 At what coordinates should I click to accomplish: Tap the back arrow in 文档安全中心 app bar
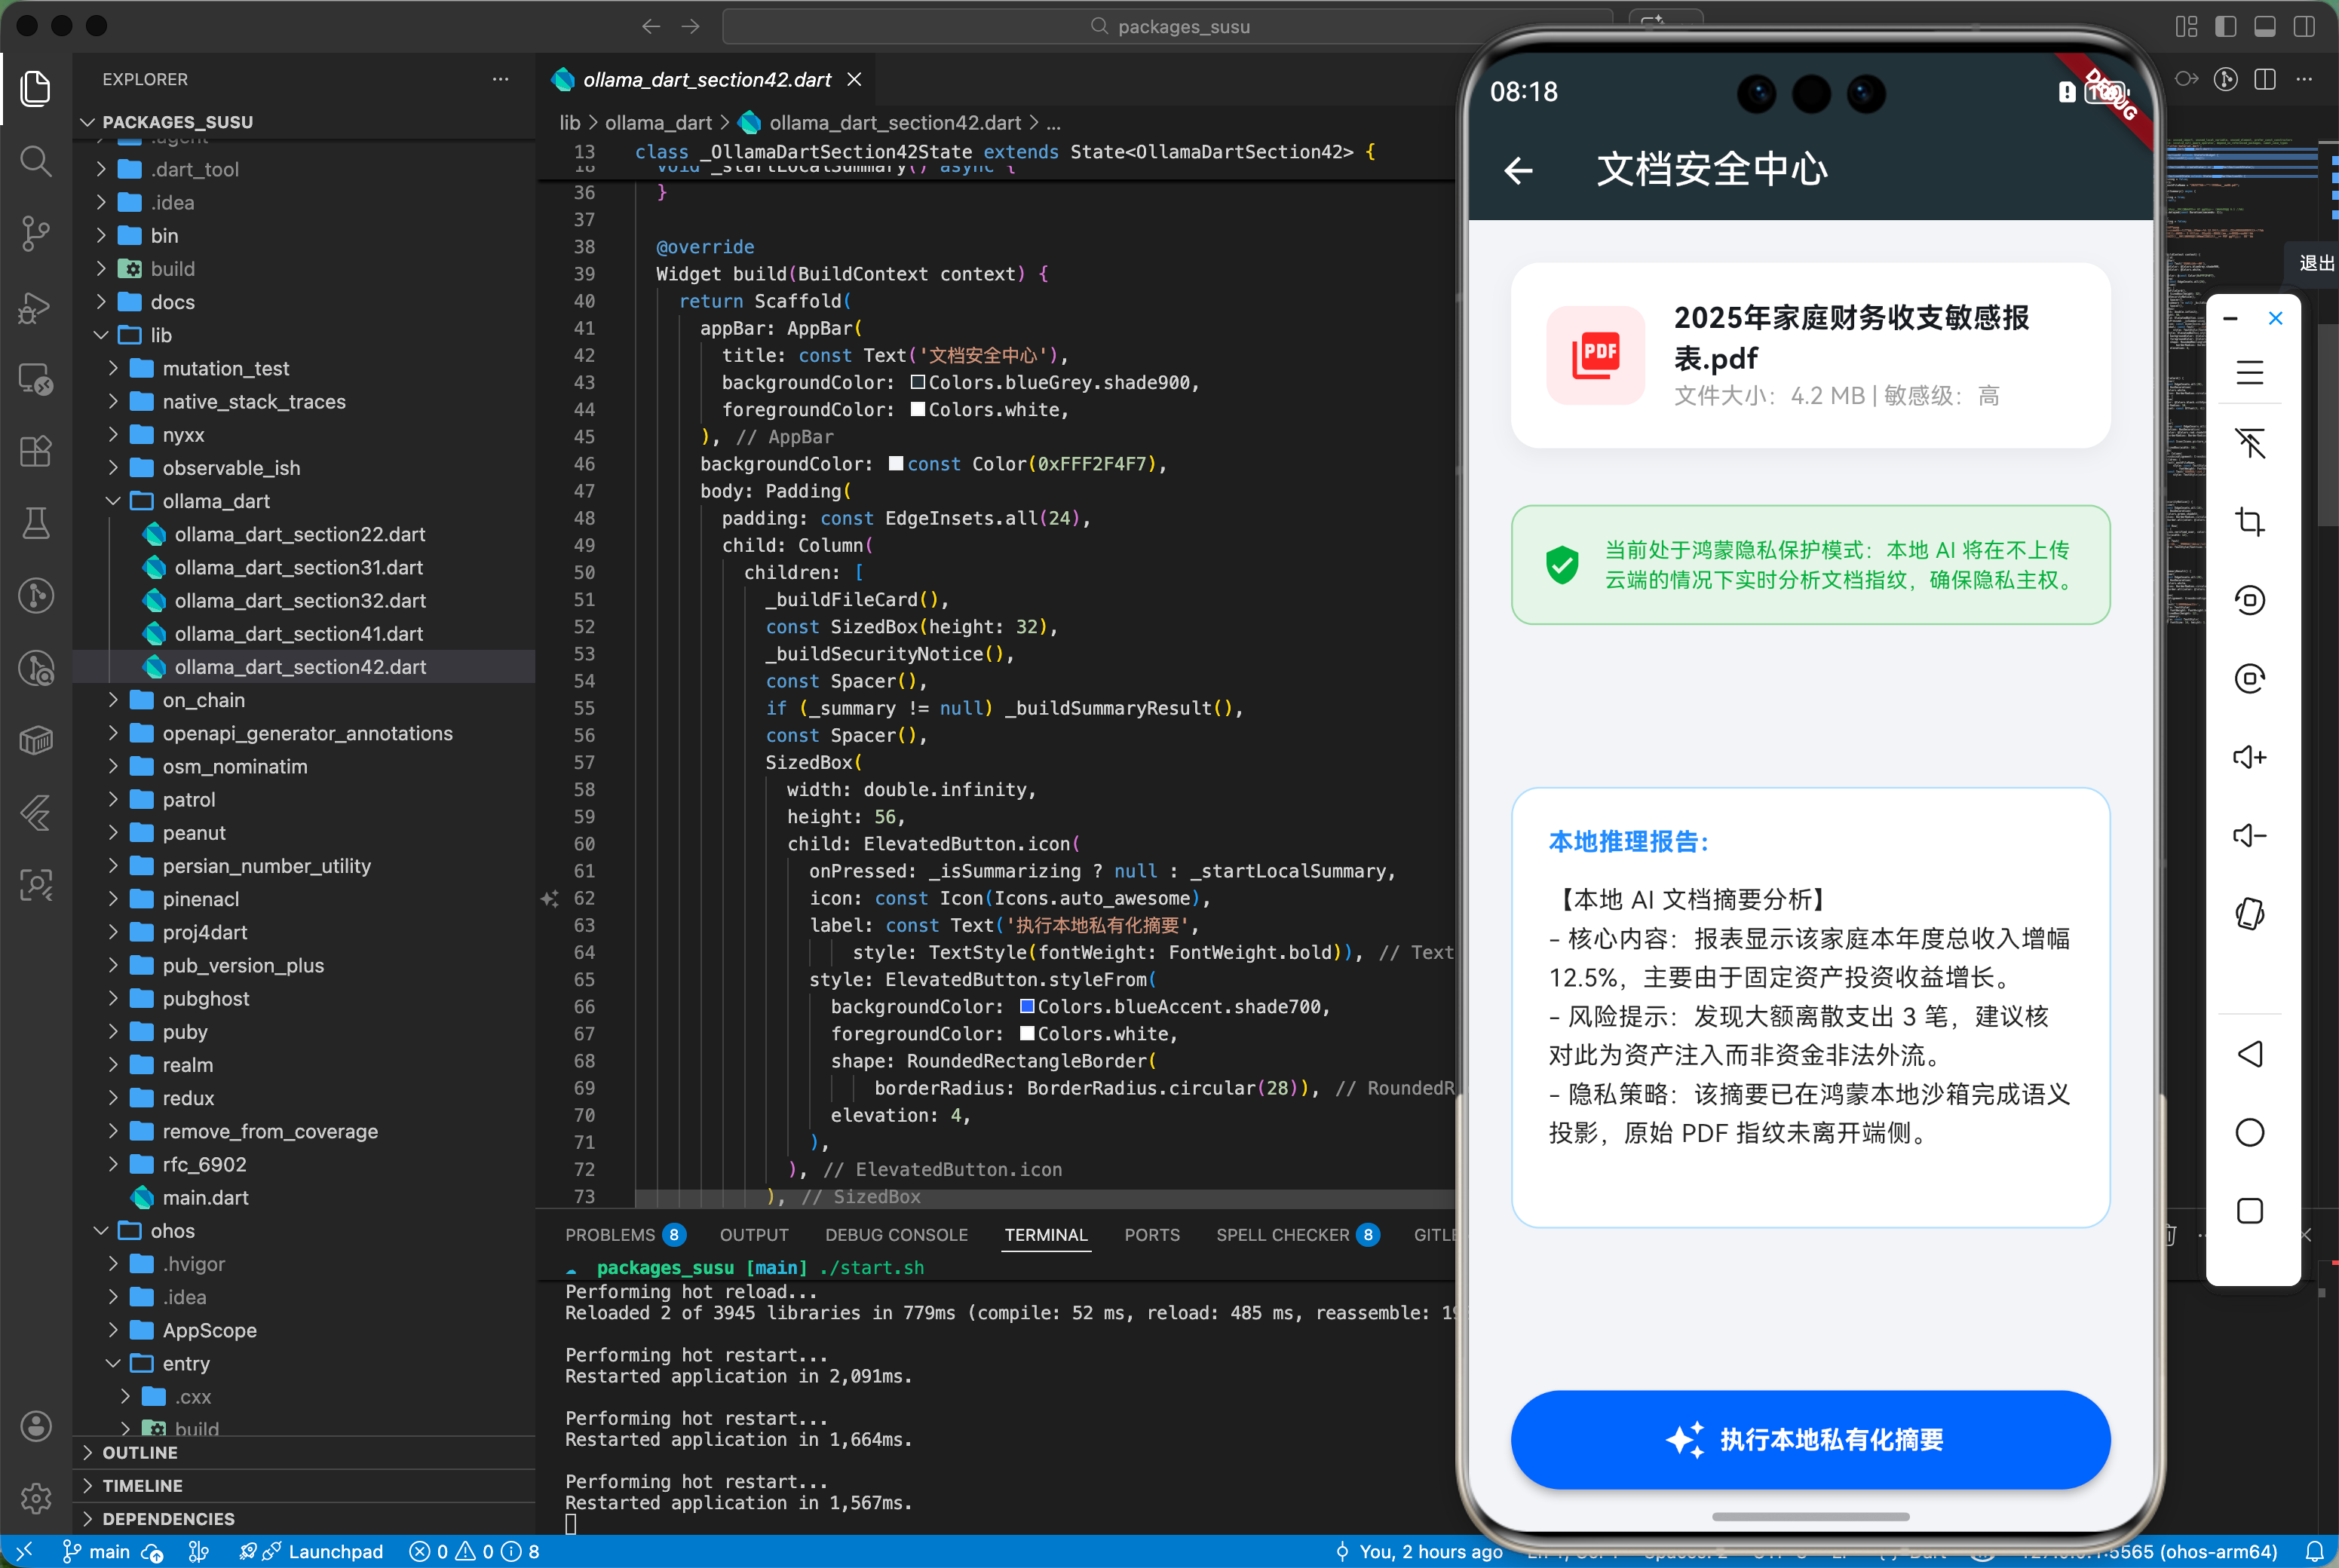1518,170
